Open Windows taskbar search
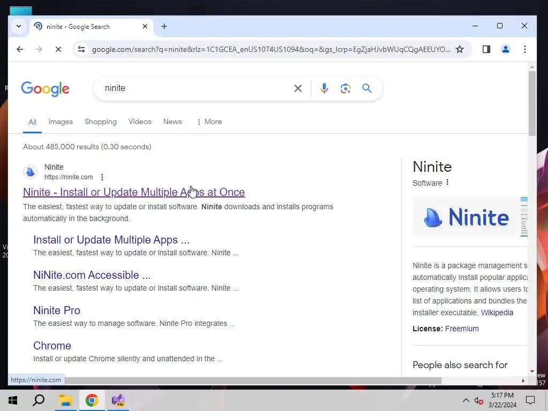The image size is (548, 411). [x=39, y=400]
